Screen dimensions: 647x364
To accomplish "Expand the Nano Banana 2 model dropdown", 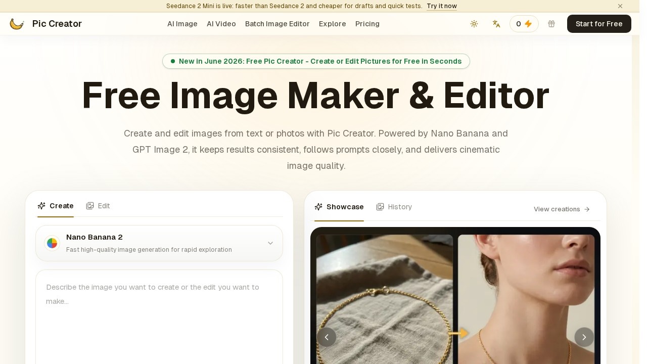I will tap(159, 243).
